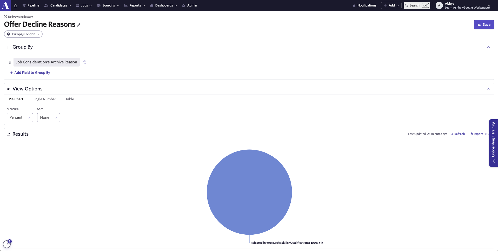
Task: Refresh the report results
Action: [458, 134]
